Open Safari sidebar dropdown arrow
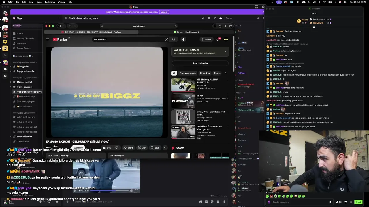Image resolution: width=369 pixels, height=207 pixels. click(x=63, y=26)
